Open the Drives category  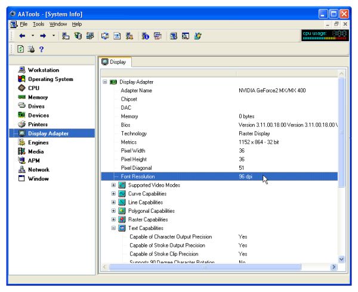[x=36, y=106]
